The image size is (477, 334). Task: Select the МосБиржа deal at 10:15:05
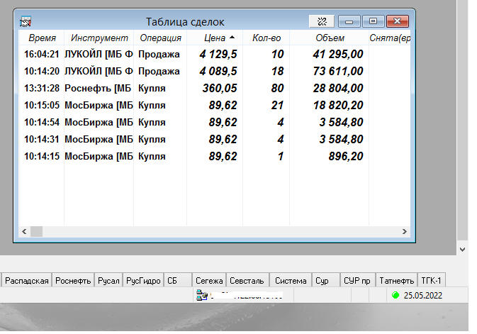pyautogui.click(x=215, y=106)
